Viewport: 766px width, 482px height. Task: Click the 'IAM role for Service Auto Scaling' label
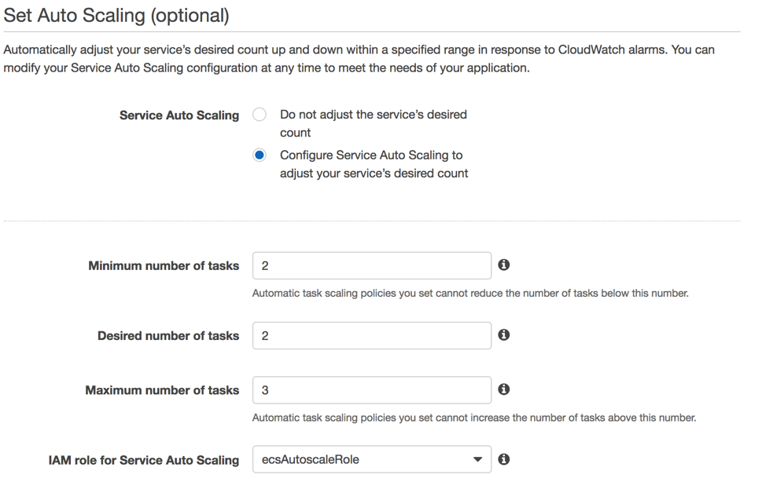coord(144,460)
